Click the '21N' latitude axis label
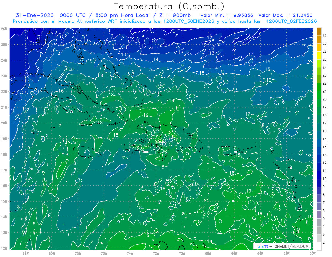The width and height of the screenshot is (332, 257). pos(4,107)
